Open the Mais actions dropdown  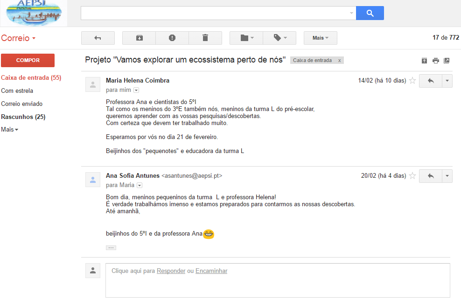click(x=320, y=38)
